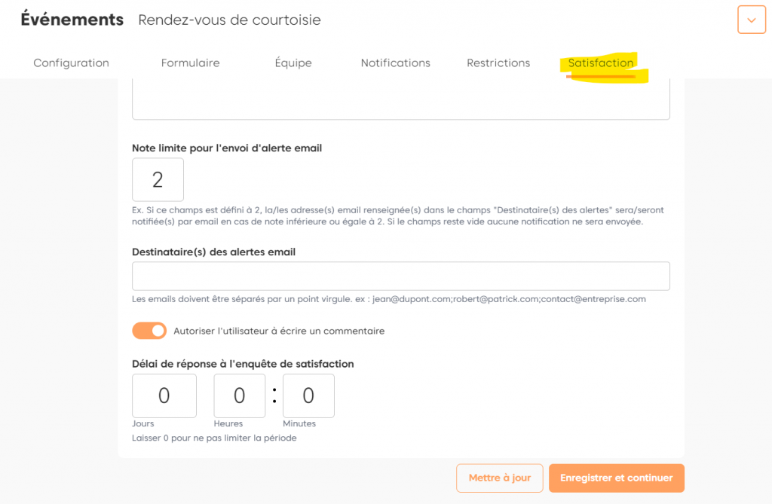Focus the Destinataire(s) des alertes email field
This screenshot has width=772, height=504.
click(400, 276)
